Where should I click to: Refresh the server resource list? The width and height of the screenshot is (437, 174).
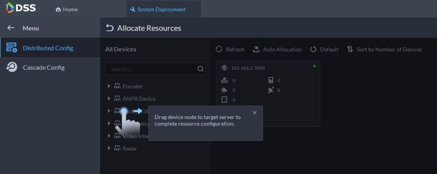coord(230,49)
